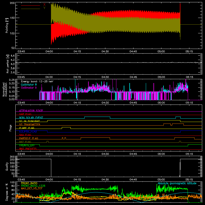Select the FLARE_FLAG label
This screenshot has width=205, height=205.
click(x=27, y=128)
